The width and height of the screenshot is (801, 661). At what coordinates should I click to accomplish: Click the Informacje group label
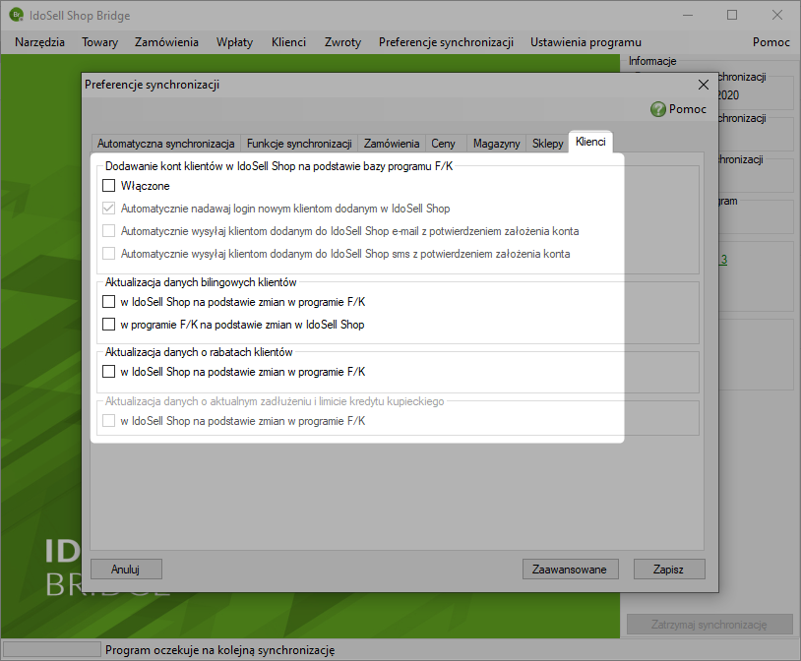[x=652, y=61]
